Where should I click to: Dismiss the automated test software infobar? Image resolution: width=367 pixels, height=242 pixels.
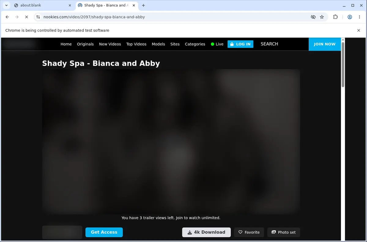(359, 30)
